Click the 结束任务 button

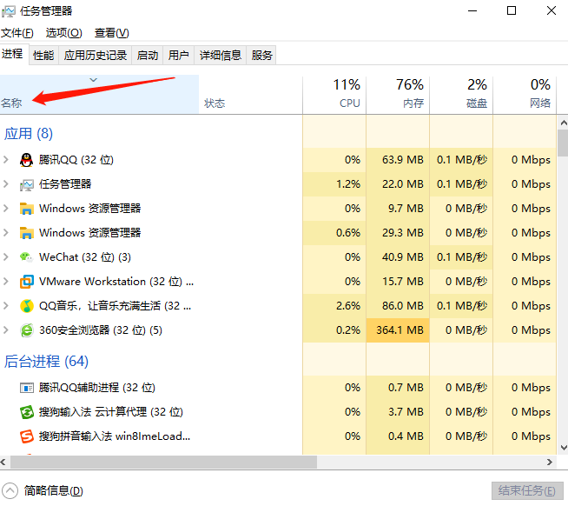525,491
